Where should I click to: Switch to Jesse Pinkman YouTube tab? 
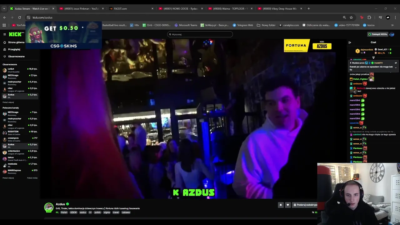81,9
